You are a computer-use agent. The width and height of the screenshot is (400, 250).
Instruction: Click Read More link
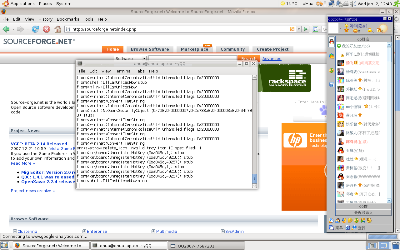pos(23,163)
